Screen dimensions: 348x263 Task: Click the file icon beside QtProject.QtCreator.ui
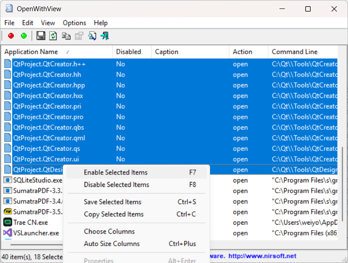[8, 159]
